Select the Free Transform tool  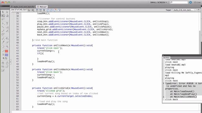(x=3, y=16)
